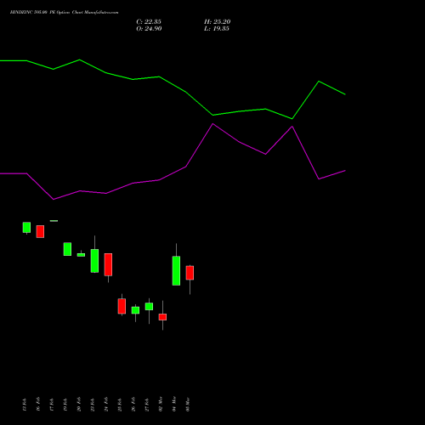Screen dimensions: 425x425
Task: Select the low value 'L: 19.35'
Action: coord(217,29)
